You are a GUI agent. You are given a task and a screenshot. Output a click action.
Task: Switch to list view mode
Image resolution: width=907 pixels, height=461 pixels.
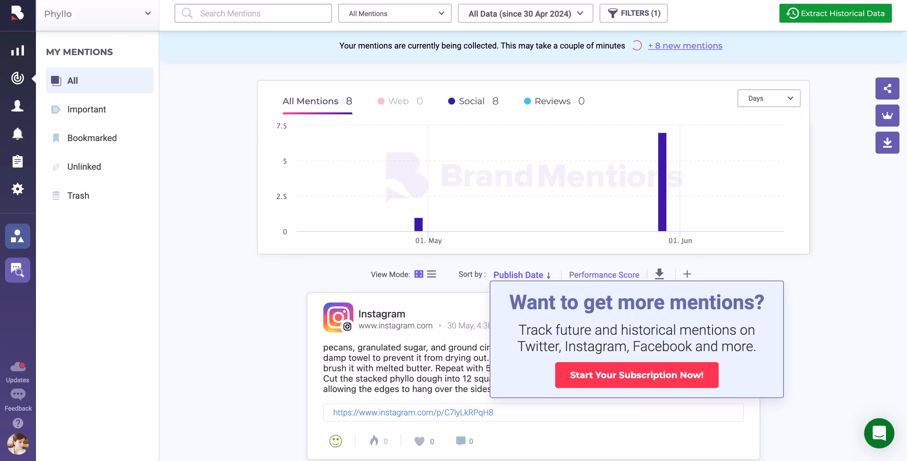point(431,274)
